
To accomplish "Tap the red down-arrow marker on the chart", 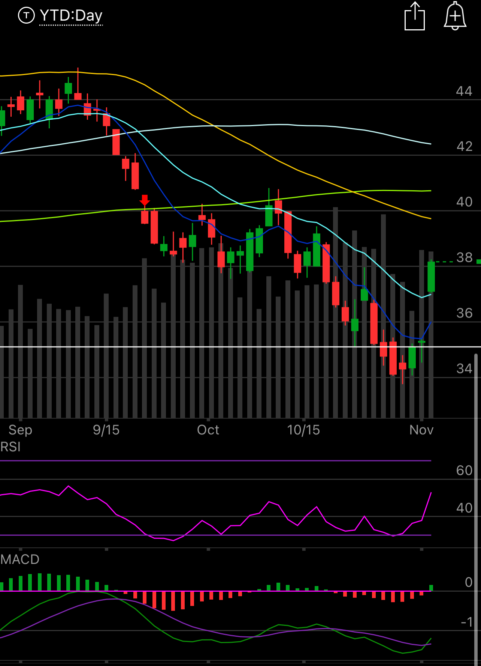I will (x=145, y=200).
